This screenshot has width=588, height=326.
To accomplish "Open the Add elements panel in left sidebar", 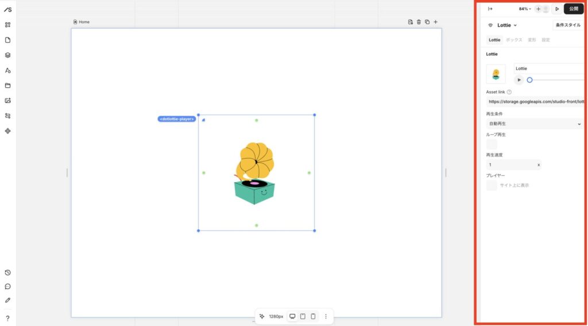I will (x=8, y=25).
